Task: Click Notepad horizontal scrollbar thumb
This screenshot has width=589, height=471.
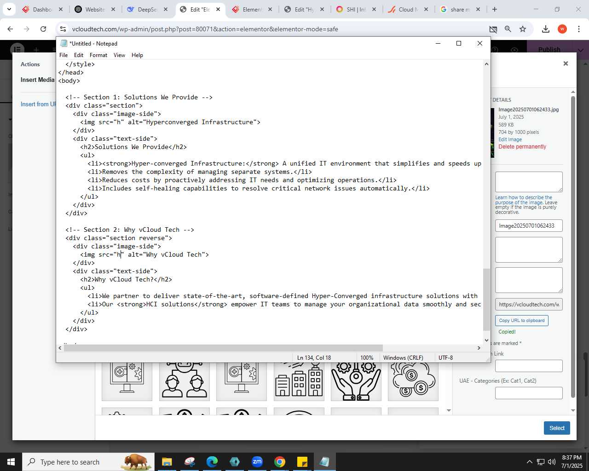Action: [x=223, y=348]
